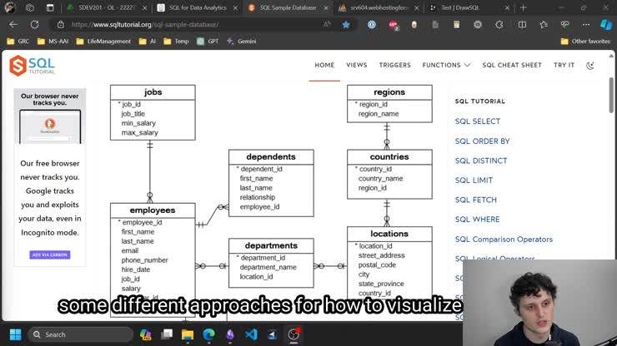Image resolution: width=617 pixels, height=346 pixels.
Task: Open Copilot sidebar icon
Action: coord(606,25)
